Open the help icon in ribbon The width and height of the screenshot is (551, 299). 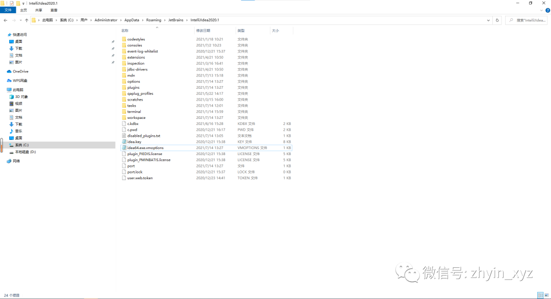(x=547, y=10)
